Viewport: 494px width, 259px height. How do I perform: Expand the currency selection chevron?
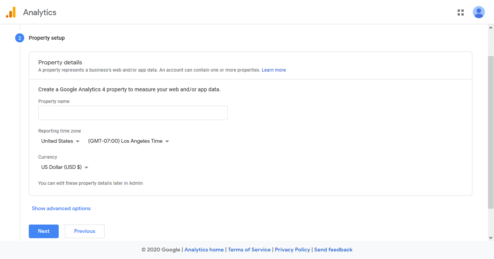86,167
